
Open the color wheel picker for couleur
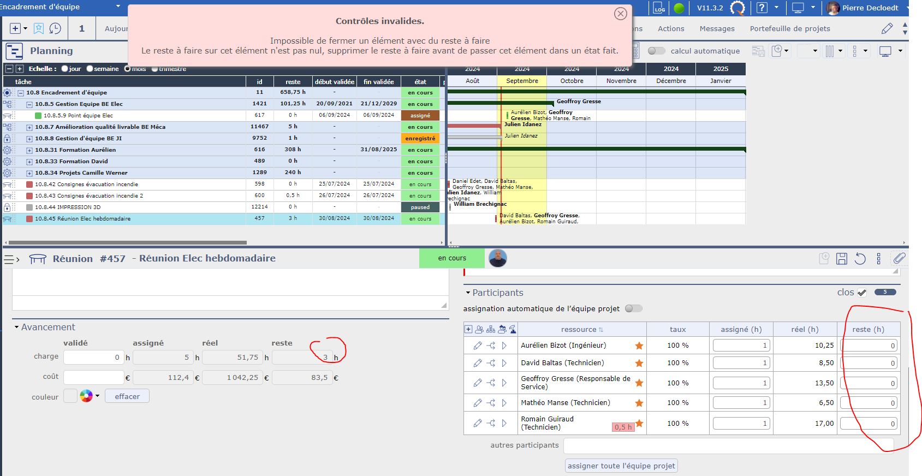(x=86, y=396)
